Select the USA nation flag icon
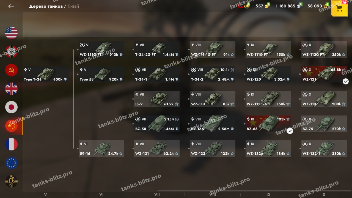Image resolution: width=352 pixels, height=198 pixels. [x=11, y=33]
